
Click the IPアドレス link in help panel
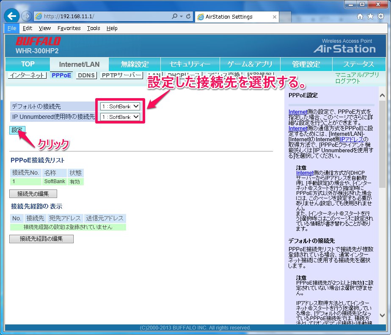click(352, 139)
